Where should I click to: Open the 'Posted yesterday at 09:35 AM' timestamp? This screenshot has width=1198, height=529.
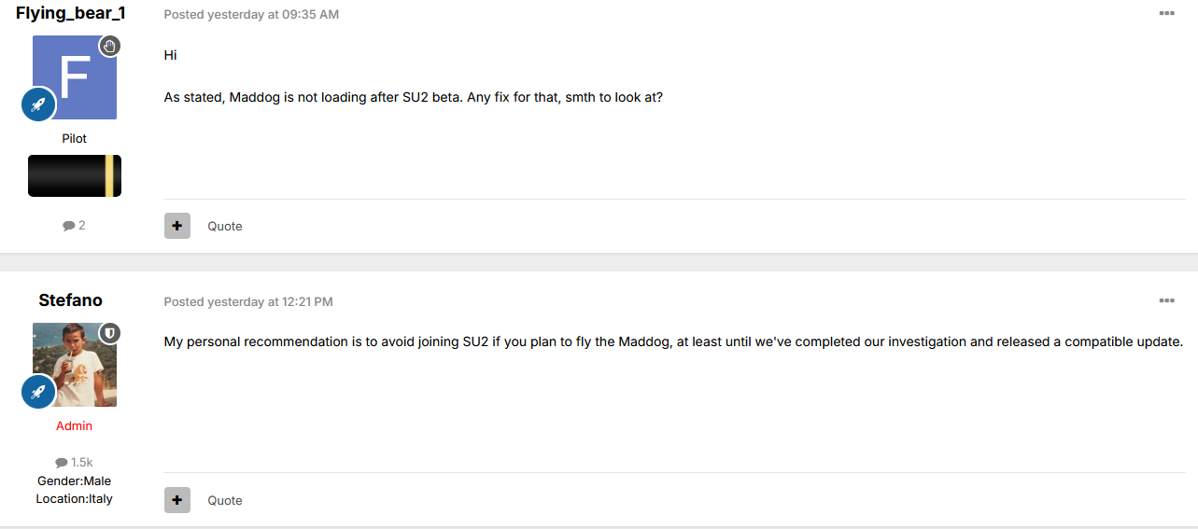(x=251, y=15)
